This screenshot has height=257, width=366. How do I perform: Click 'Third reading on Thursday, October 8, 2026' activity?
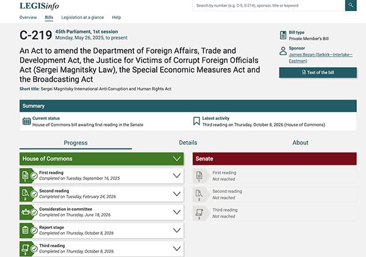[x=243, y=125]
